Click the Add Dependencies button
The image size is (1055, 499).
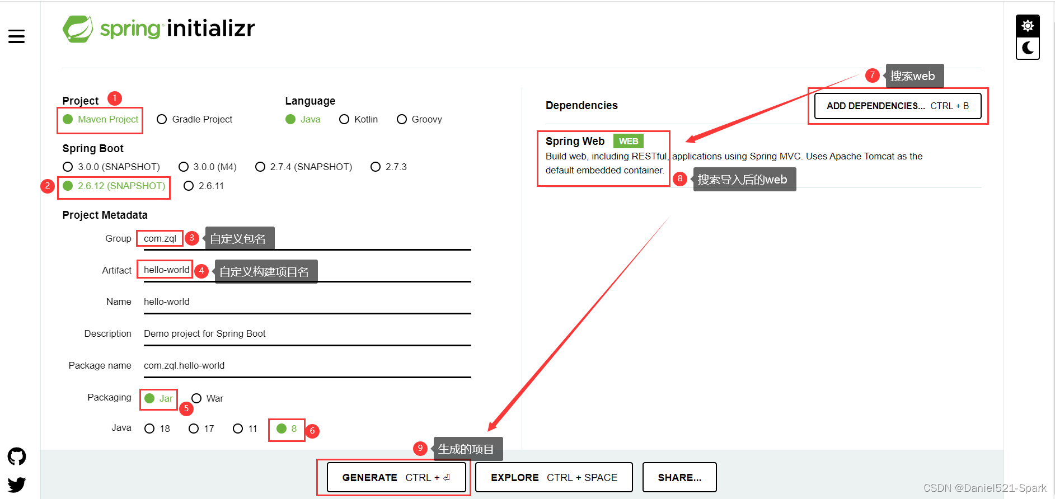pyautogui.click(x=898, y=106)
